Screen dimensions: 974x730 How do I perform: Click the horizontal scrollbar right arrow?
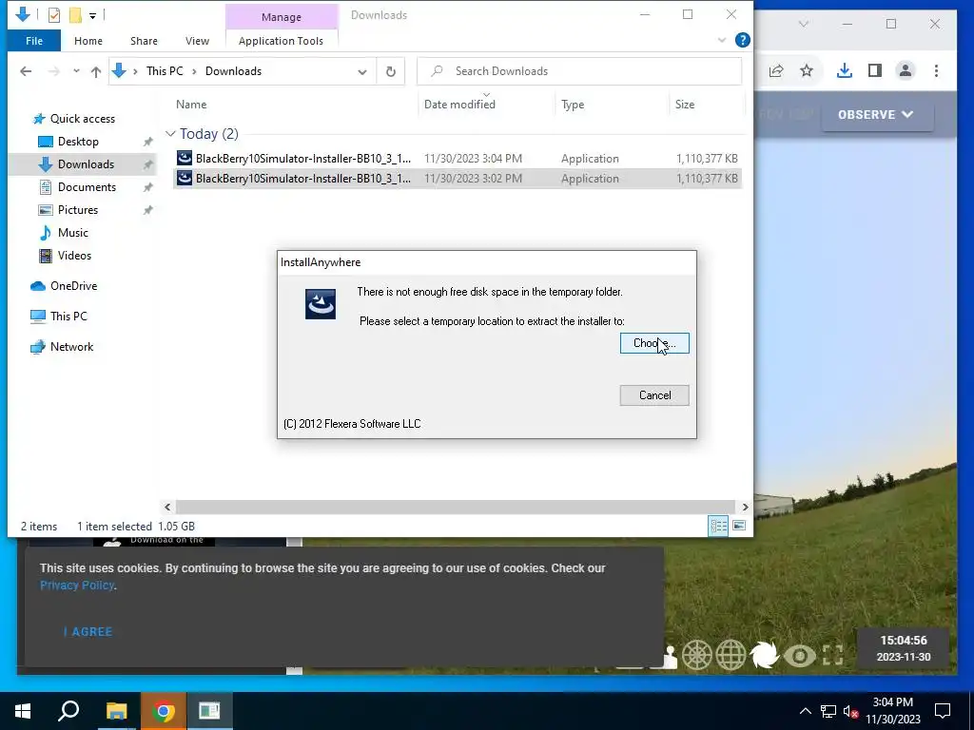[x=745, y=508]
